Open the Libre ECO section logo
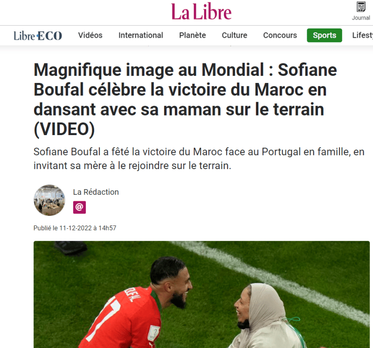This screenshot has width=373, height=348. (x=38, y=36)
